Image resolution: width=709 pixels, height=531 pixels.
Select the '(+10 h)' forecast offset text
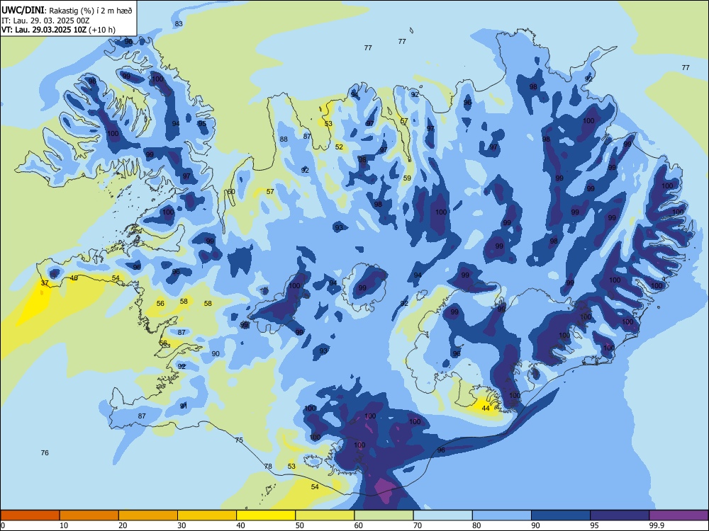click(102, 30)
